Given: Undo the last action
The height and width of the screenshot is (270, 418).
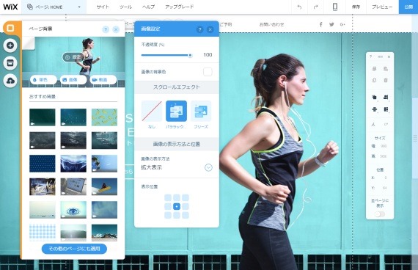Looking at the screenshot, I should coord(299,7).
